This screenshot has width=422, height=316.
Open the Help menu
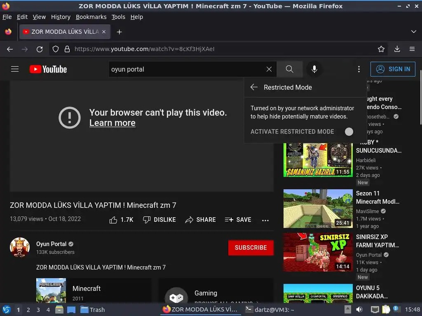pos(137,17)
